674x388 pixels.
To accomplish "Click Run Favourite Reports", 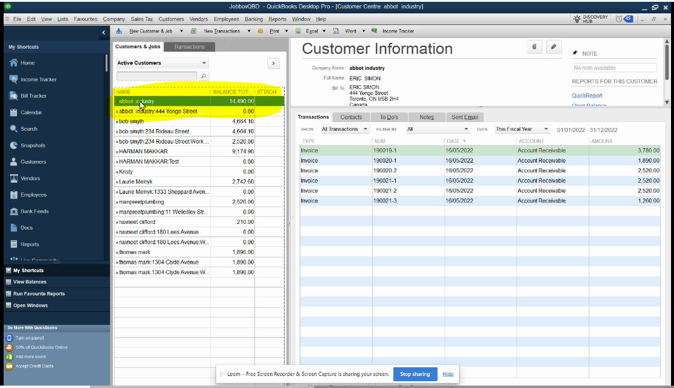I will click(39, 294).
